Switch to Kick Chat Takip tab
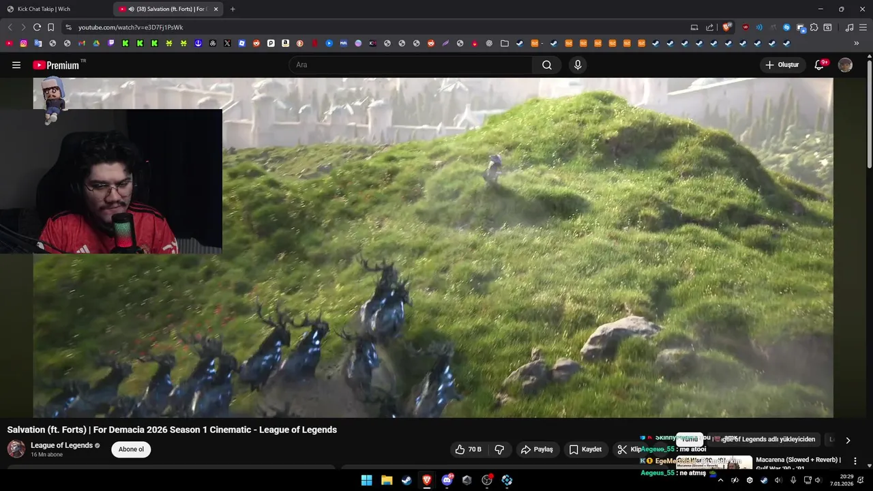873x491 pixels. 57,9
